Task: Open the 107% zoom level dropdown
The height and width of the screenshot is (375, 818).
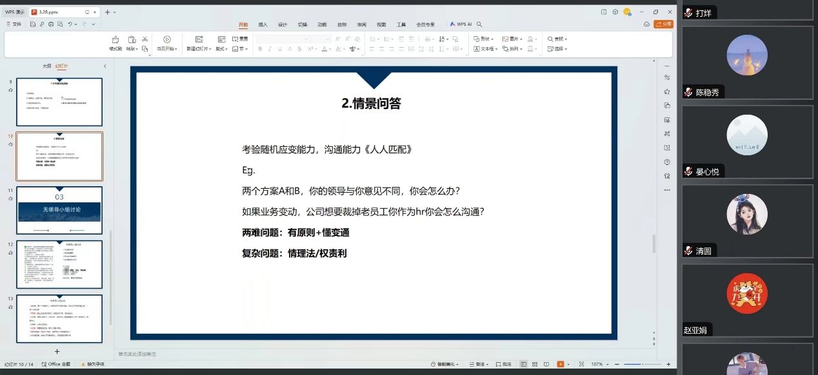Action: [x=599, y=364]
